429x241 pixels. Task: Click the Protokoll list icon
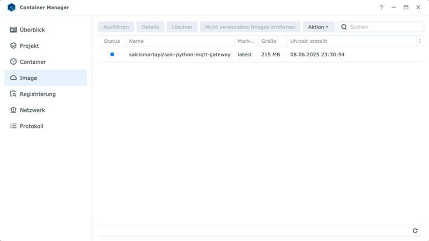[13, 126]
